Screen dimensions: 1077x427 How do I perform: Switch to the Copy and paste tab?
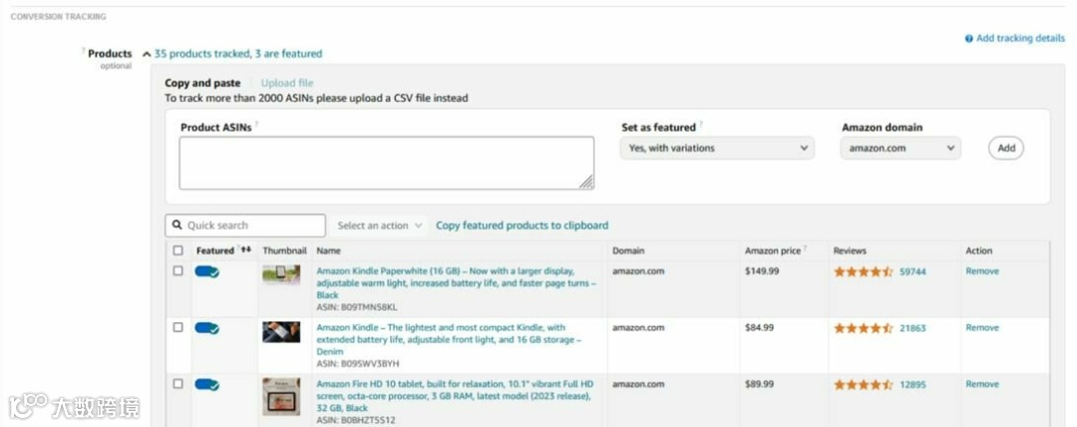pyautogui.click(x=202, y=83)
